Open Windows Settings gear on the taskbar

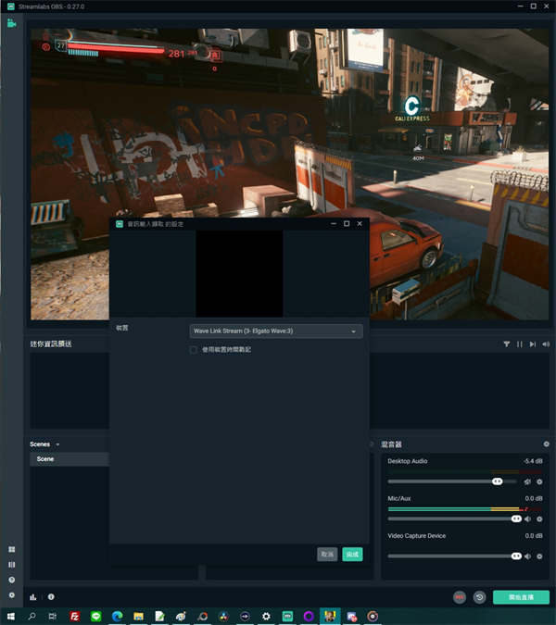coord(266,617)
